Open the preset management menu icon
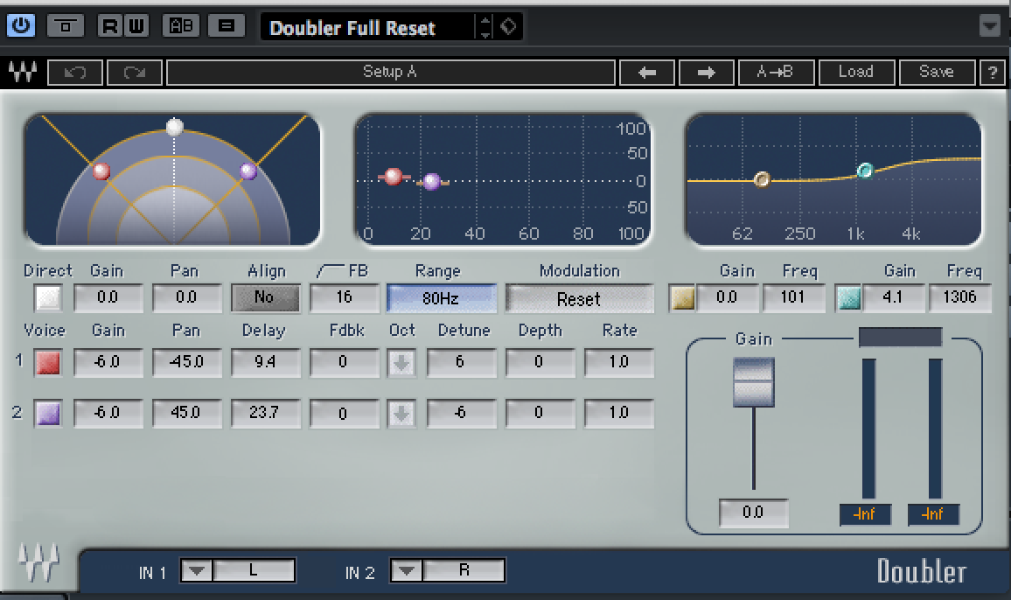The width and height of the screenshot is (1011, 600). [x=227, y=26]
